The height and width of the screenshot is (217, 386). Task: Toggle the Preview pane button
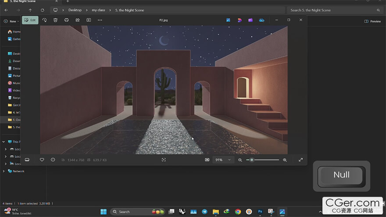point(372,21)
